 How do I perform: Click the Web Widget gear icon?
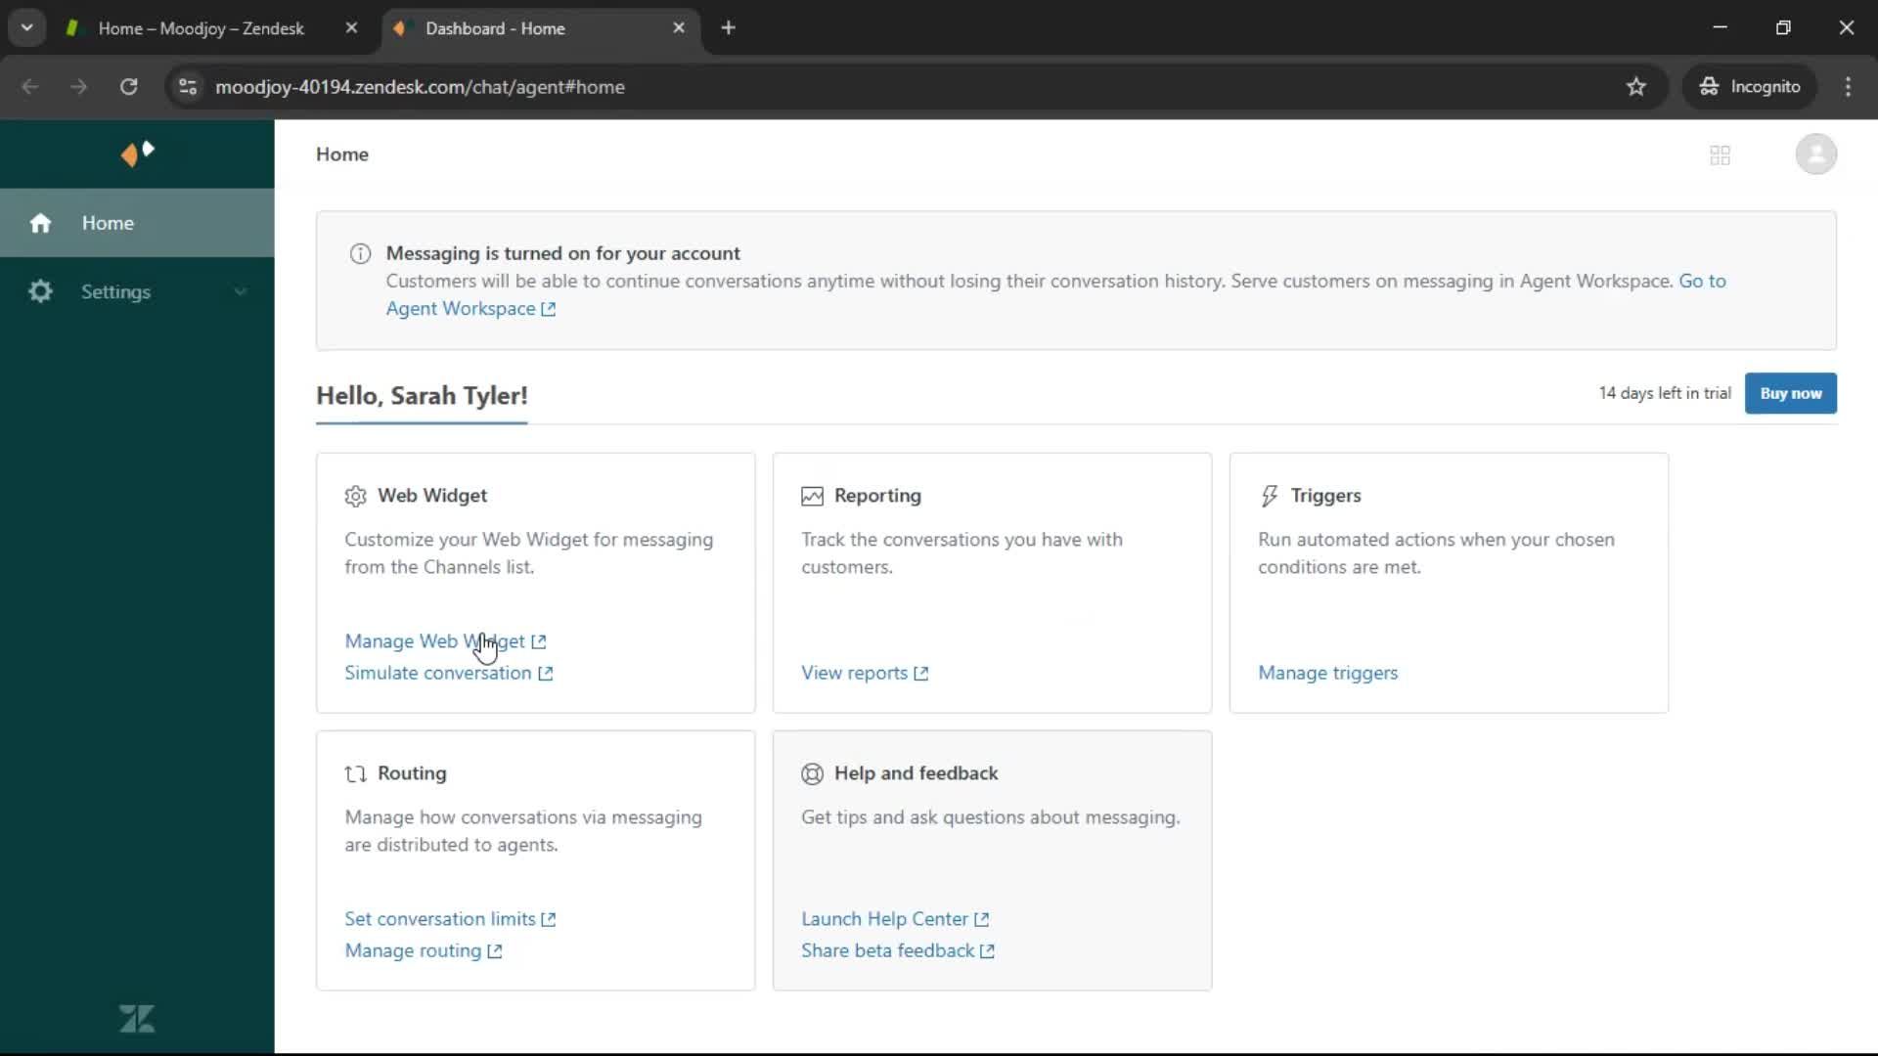coord(355,496)
